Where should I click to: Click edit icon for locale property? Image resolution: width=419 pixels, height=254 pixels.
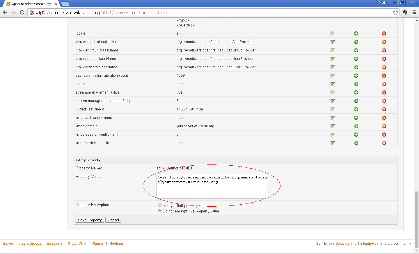332,33
